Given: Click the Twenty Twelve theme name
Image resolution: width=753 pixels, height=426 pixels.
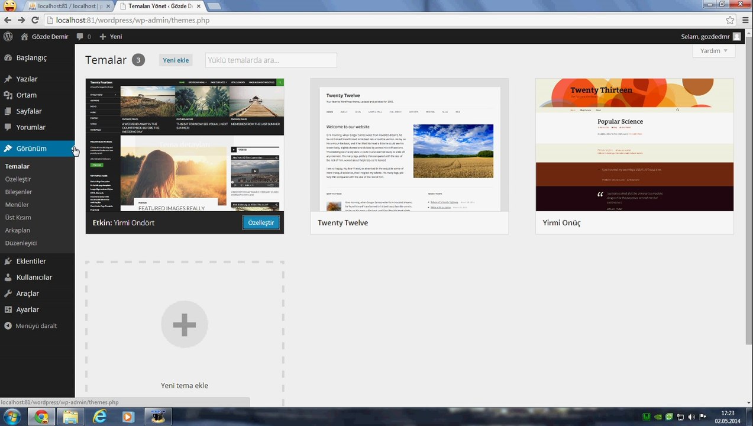Looking at the screenshot, I should click(342, 223).
